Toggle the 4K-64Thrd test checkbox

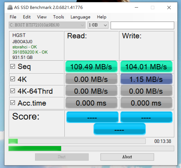coord(13,91)
